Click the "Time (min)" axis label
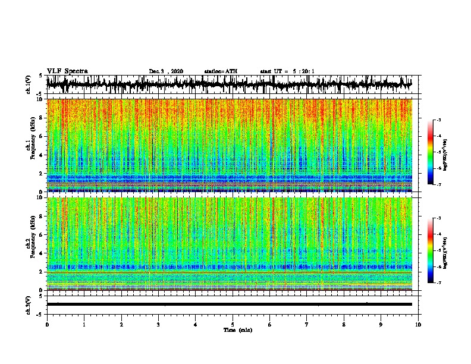Viewport: 471px width, 364px height. click(238, 330)
